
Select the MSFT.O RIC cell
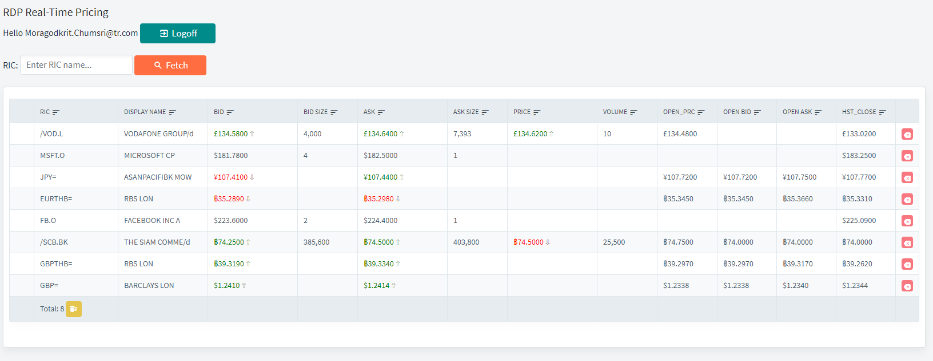tap(76, 156)
